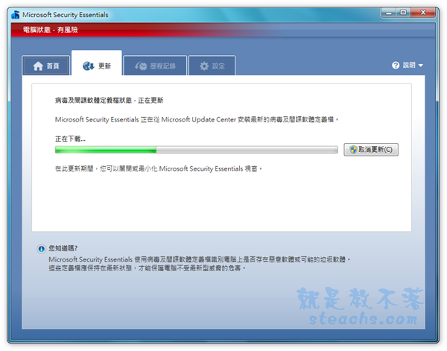Click the 電腦狀態 - 有風險 status banner text
The image size is (447, 351).
coord(50,30)
